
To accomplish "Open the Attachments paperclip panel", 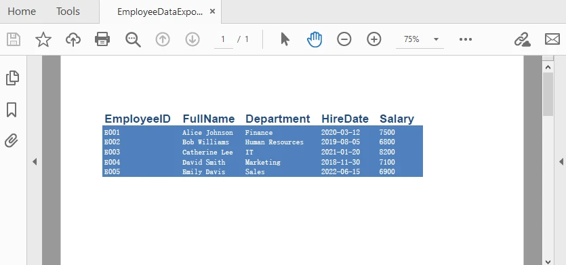I will (x=12, y=140).
